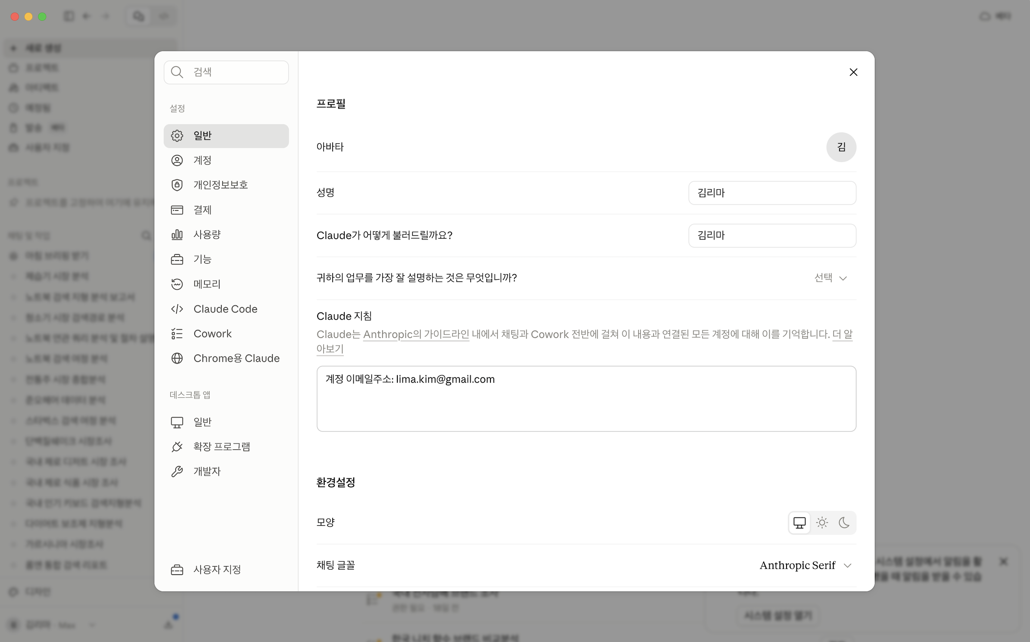Open the Anthropic의 가이드라인 link

tap(416, 334)
